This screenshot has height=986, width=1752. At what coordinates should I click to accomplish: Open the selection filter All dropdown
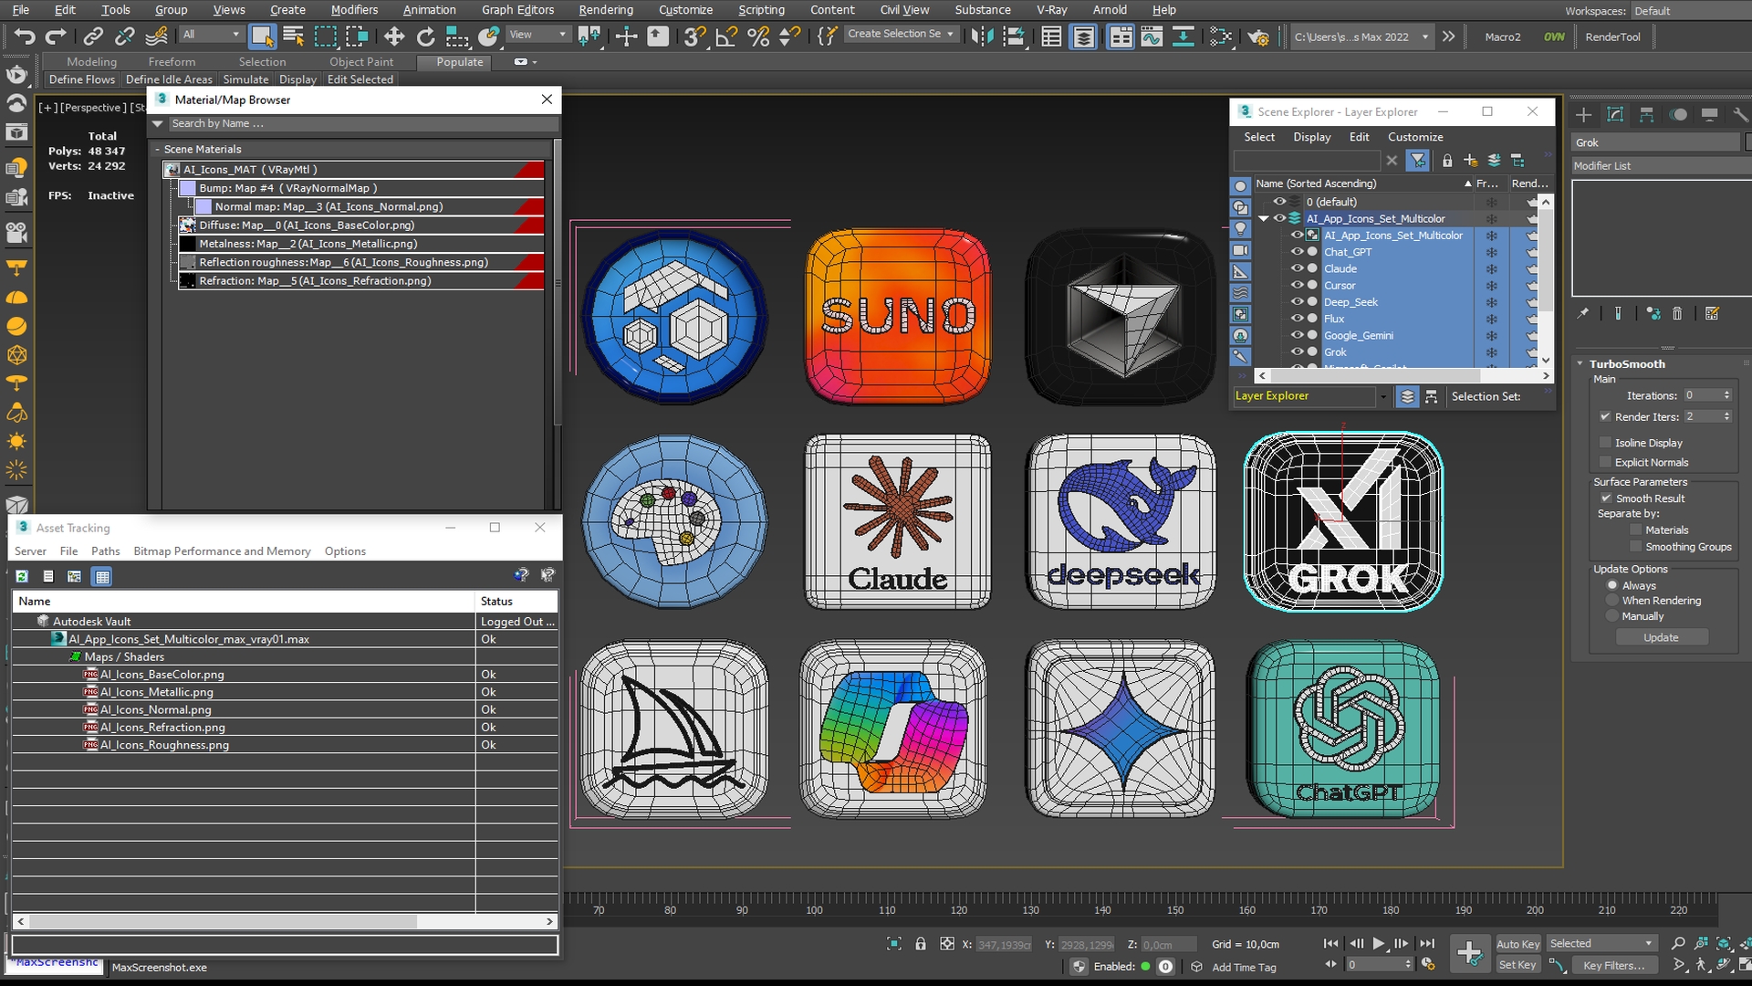coord(211,35)
